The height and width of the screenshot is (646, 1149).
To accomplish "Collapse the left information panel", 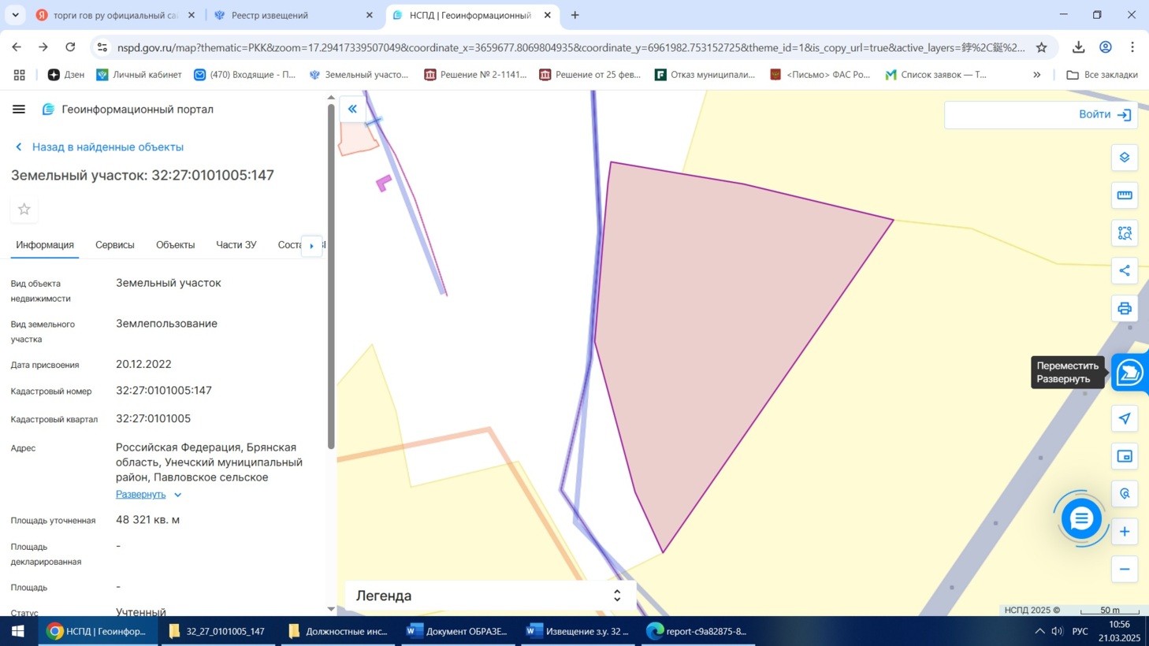I will 352,110.
